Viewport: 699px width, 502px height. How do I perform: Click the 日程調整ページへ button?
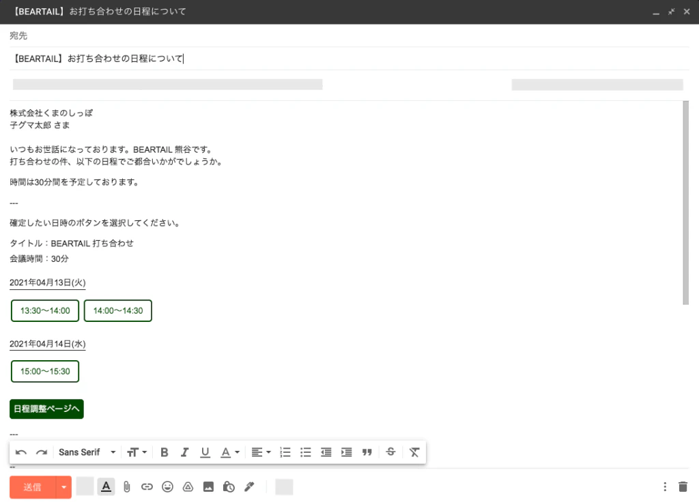(47, 409)
